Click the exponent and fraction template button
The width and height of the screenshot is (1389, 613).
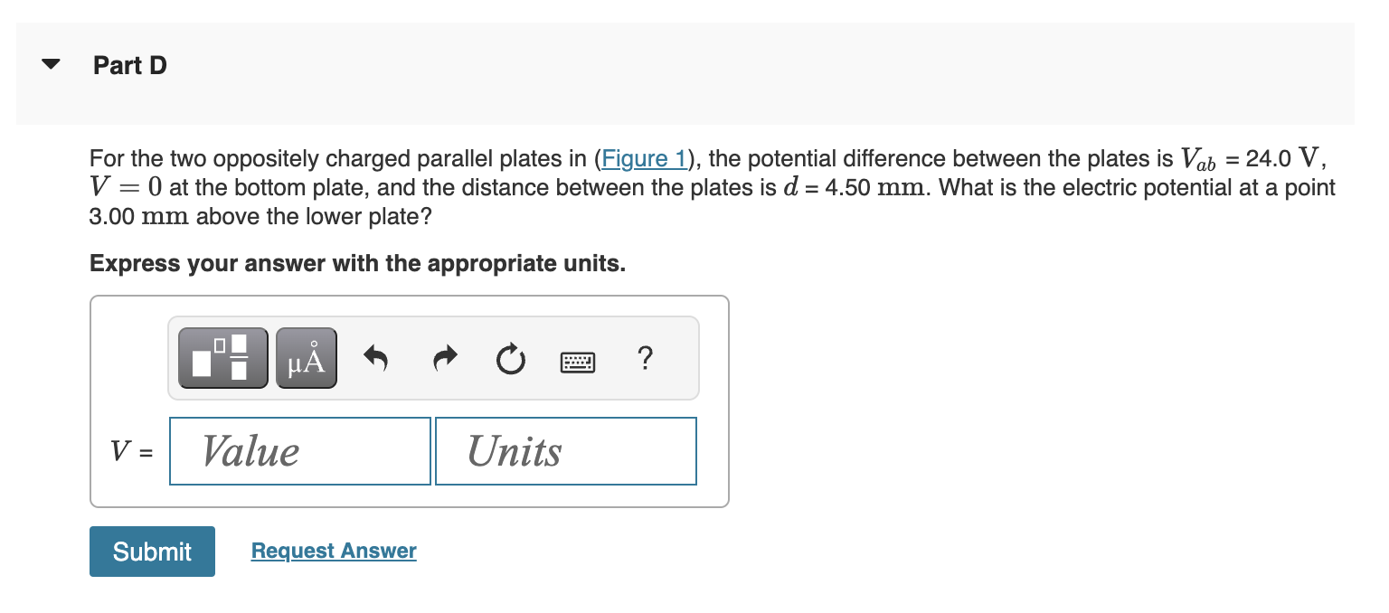[222, 357]
